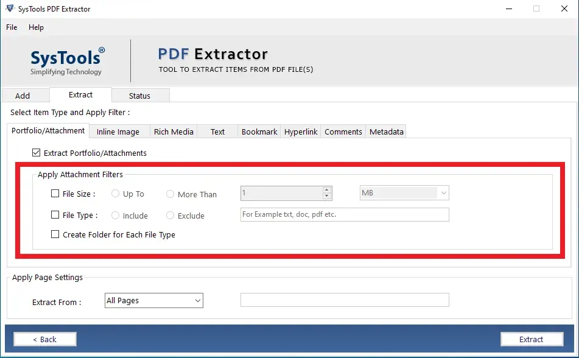Open the Comments tab
This screenshot has height=358, width=579.
click(343, 132)
